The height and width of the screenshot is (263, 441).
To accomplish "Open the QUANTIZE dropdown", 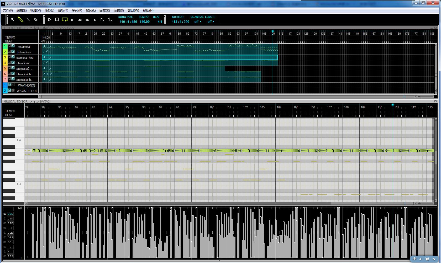I will tap(198, 22).
